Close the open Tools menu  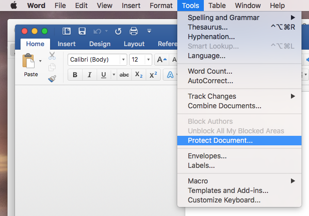(x=190, y=6)
